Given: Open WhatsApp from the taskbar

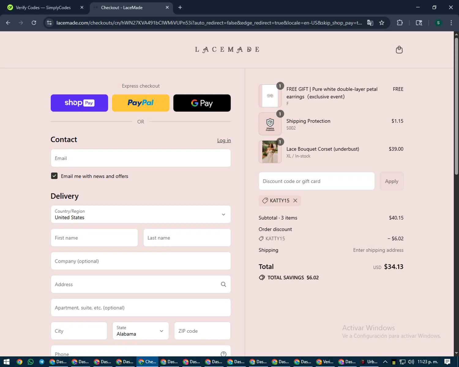Looking at the screenshot, I should pos(31,362).
